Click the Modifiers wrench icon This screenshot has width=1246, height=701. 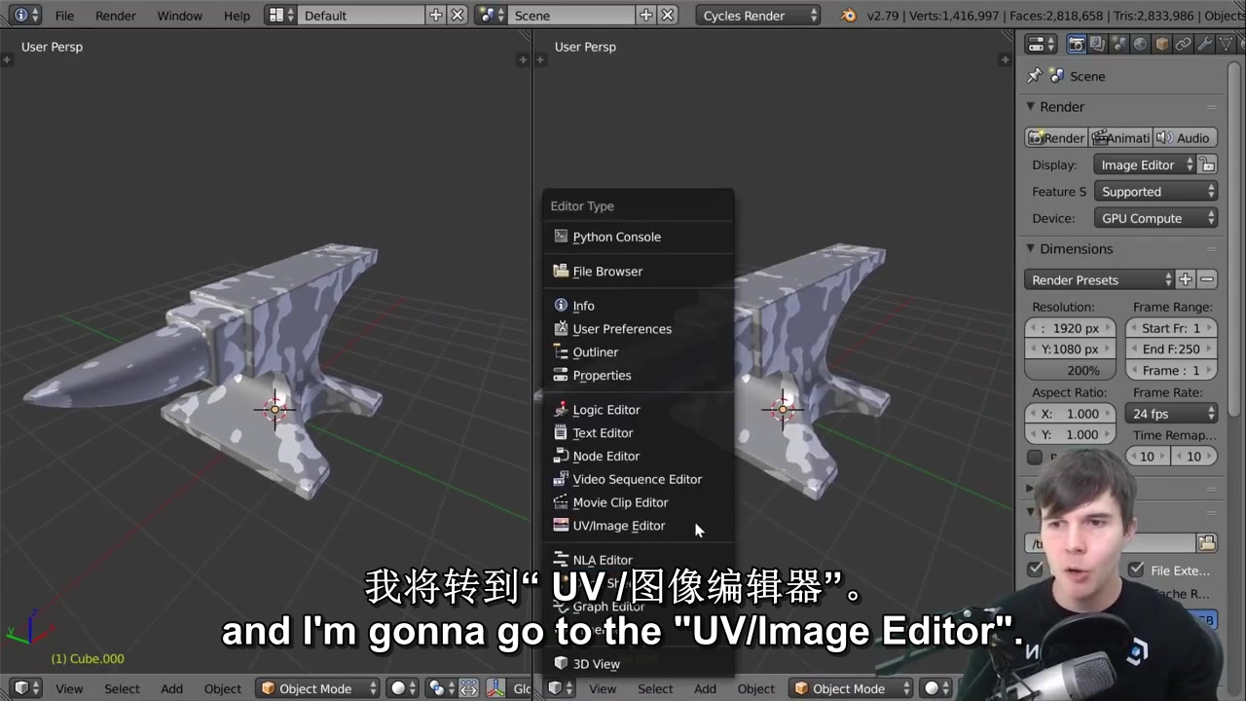pos(1203,44)
